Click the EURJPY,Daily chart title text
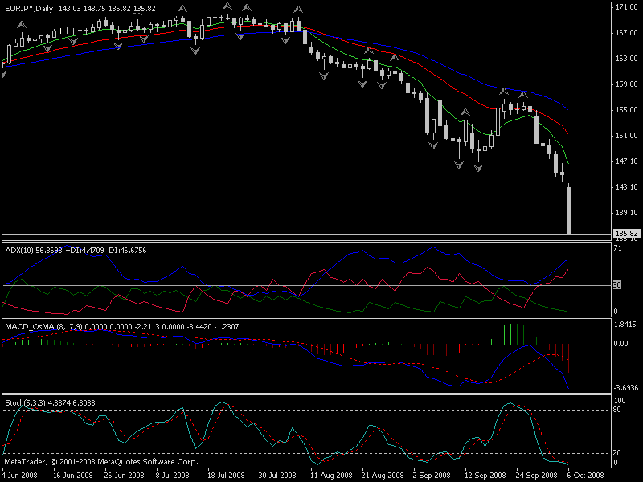 point(23,9)
